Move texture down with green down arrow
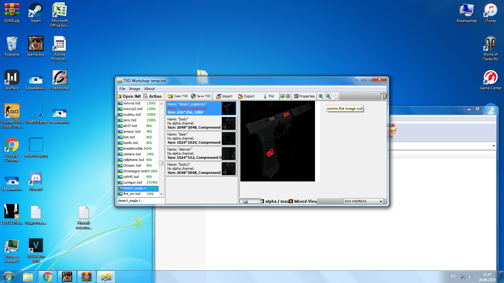504x283 pixels. coord(288,96)
